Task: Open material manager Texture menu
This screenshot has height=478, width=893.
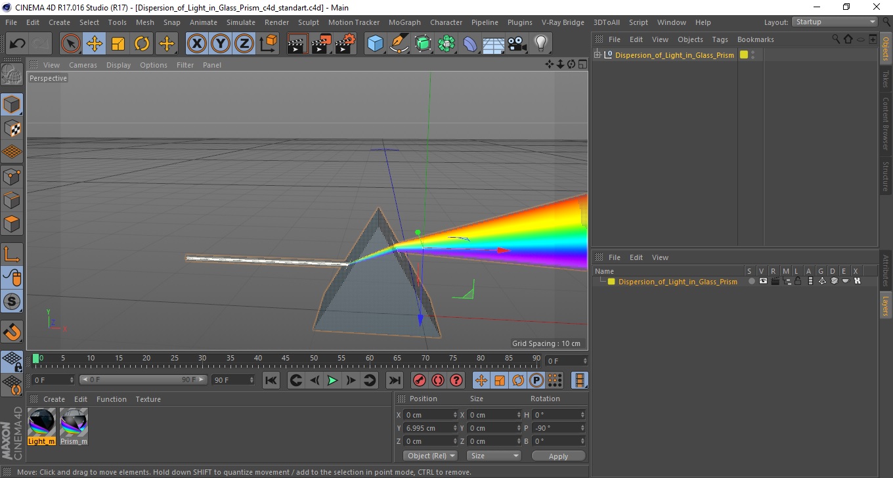Action: 148,399
